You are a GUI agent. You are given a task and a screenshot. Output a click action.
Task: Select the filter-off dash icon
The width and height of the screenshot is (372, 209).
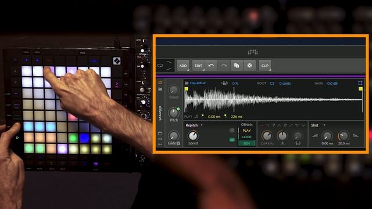tap(262, 125)
